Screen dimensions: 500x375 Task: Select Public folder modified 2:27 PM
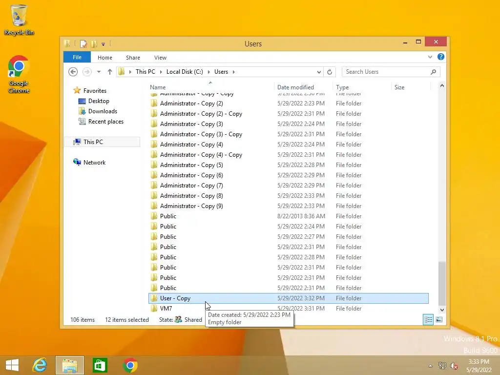(288, 237)
